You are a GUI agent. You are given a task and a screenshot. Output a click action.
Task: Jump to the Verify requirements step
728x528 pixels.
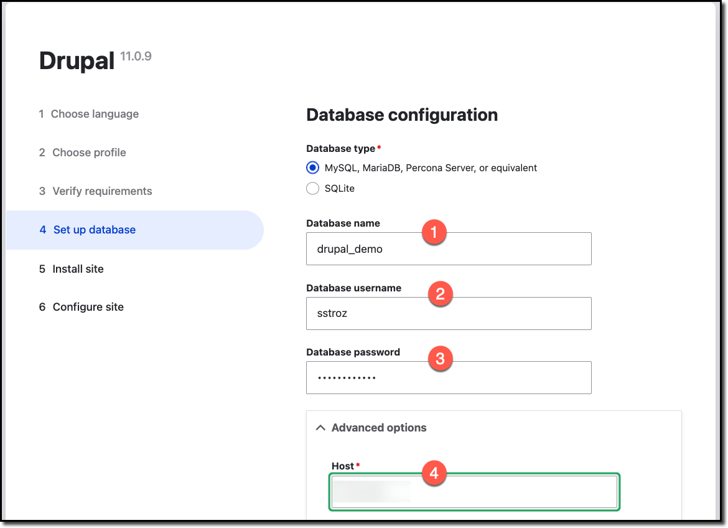tap(102, 191)
